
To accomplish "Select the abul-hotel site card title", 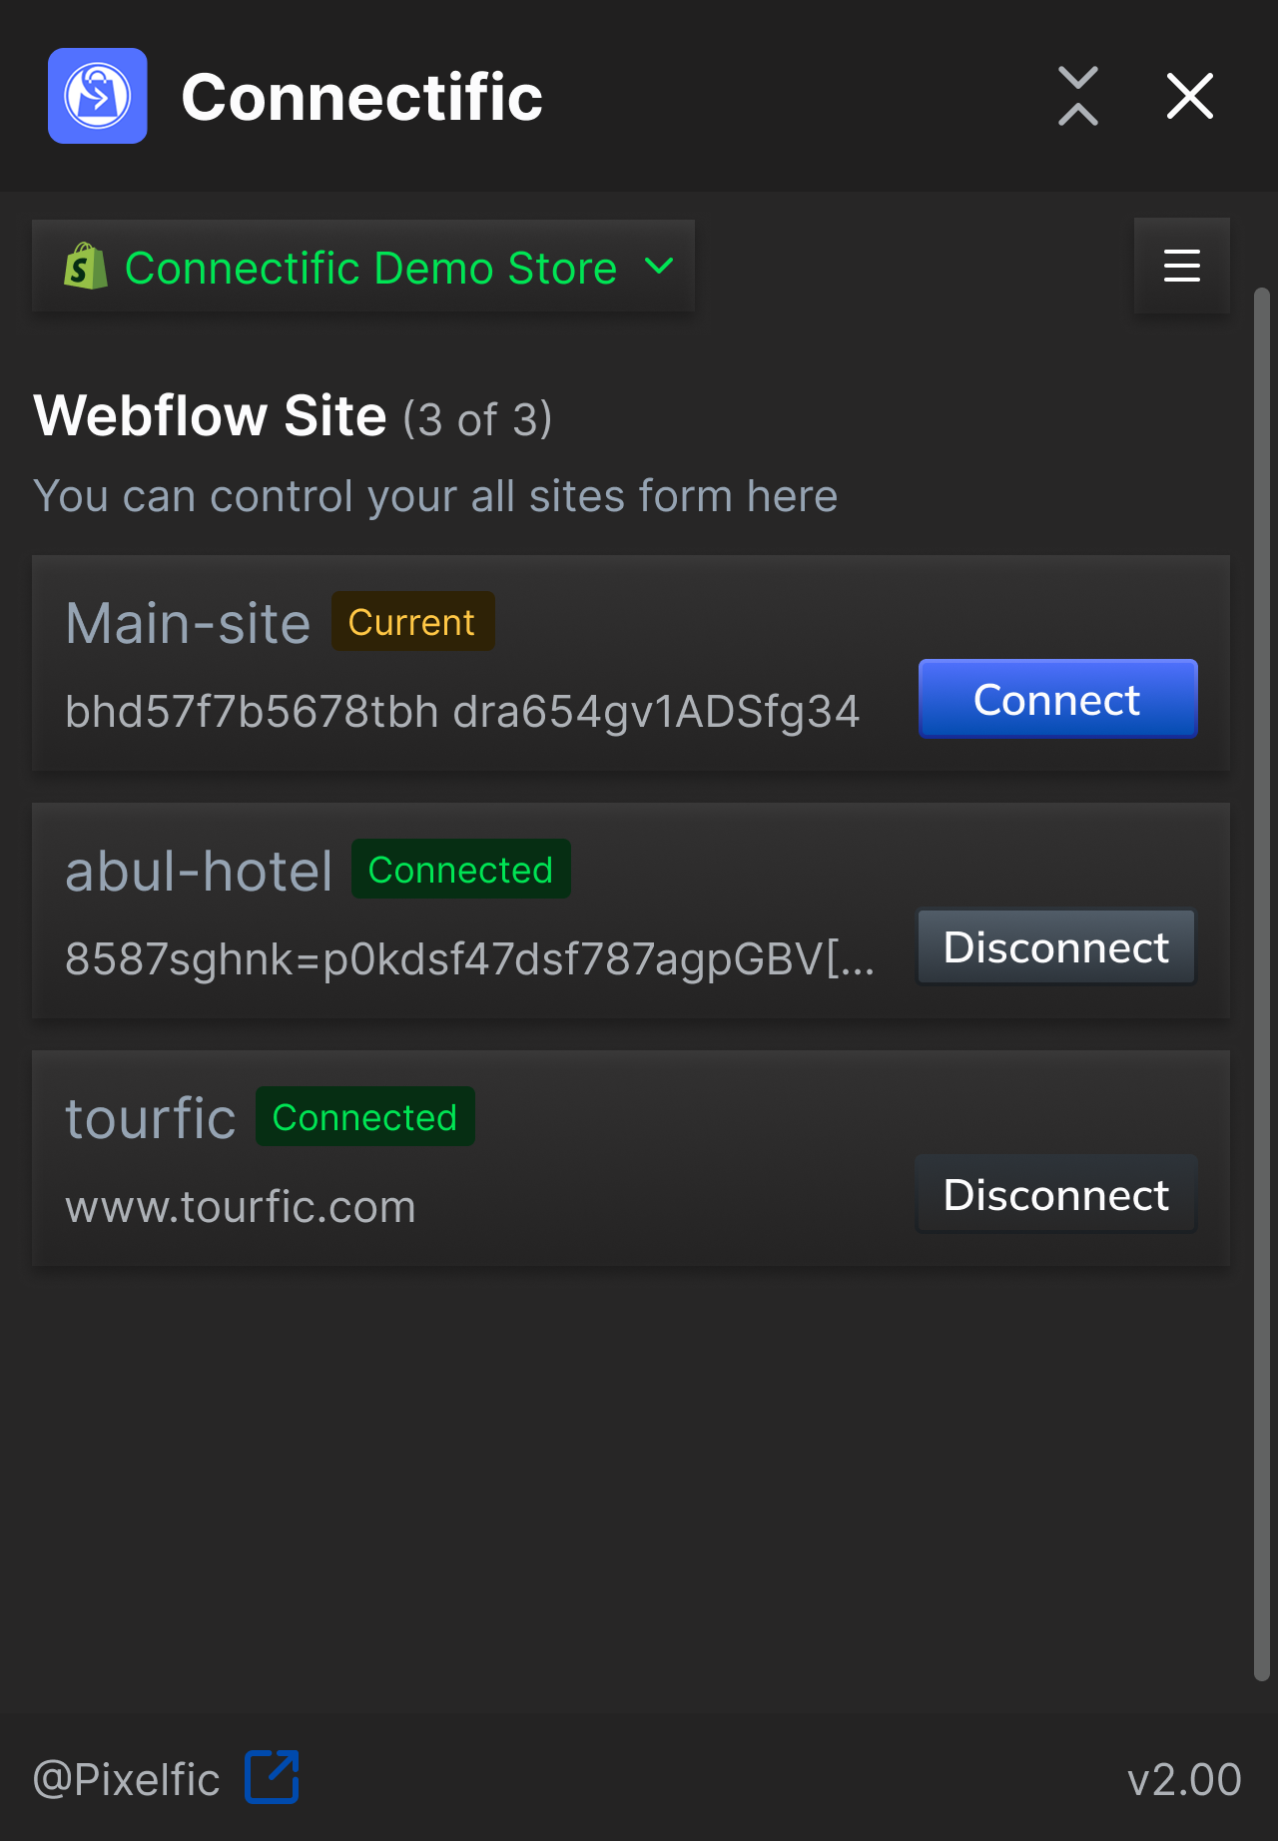I will click(x=199, y=871).
